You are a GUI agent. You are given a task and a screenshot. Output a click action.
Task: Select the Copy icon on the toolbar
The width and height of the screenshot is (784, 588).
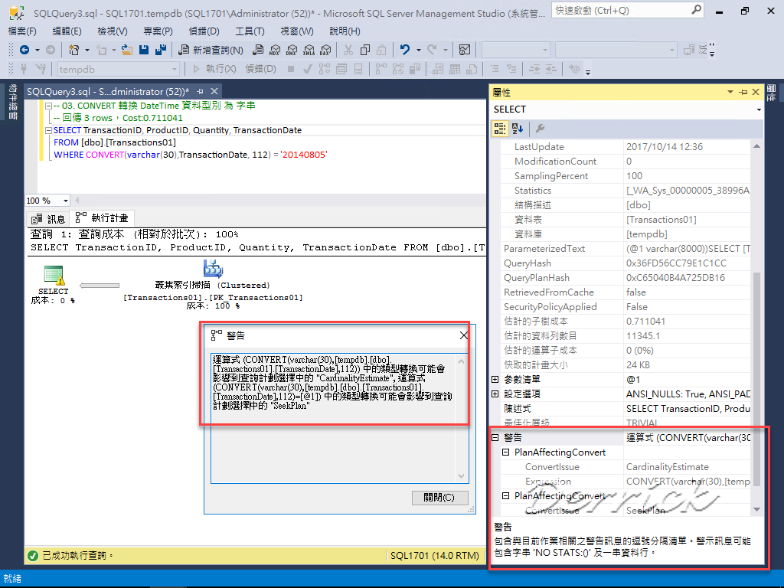click(365, 49)
